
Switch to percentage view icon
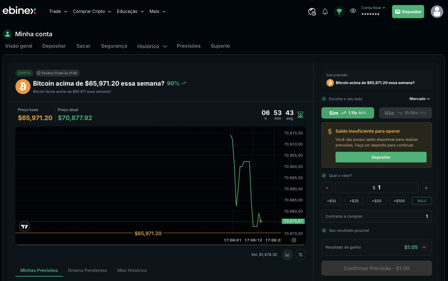[x=301, y=255]
